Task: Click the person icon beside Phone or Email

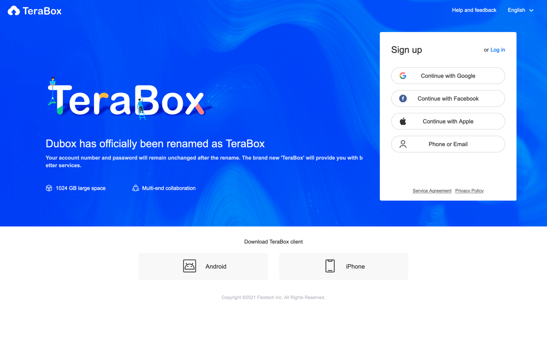Action: [403, 144]
